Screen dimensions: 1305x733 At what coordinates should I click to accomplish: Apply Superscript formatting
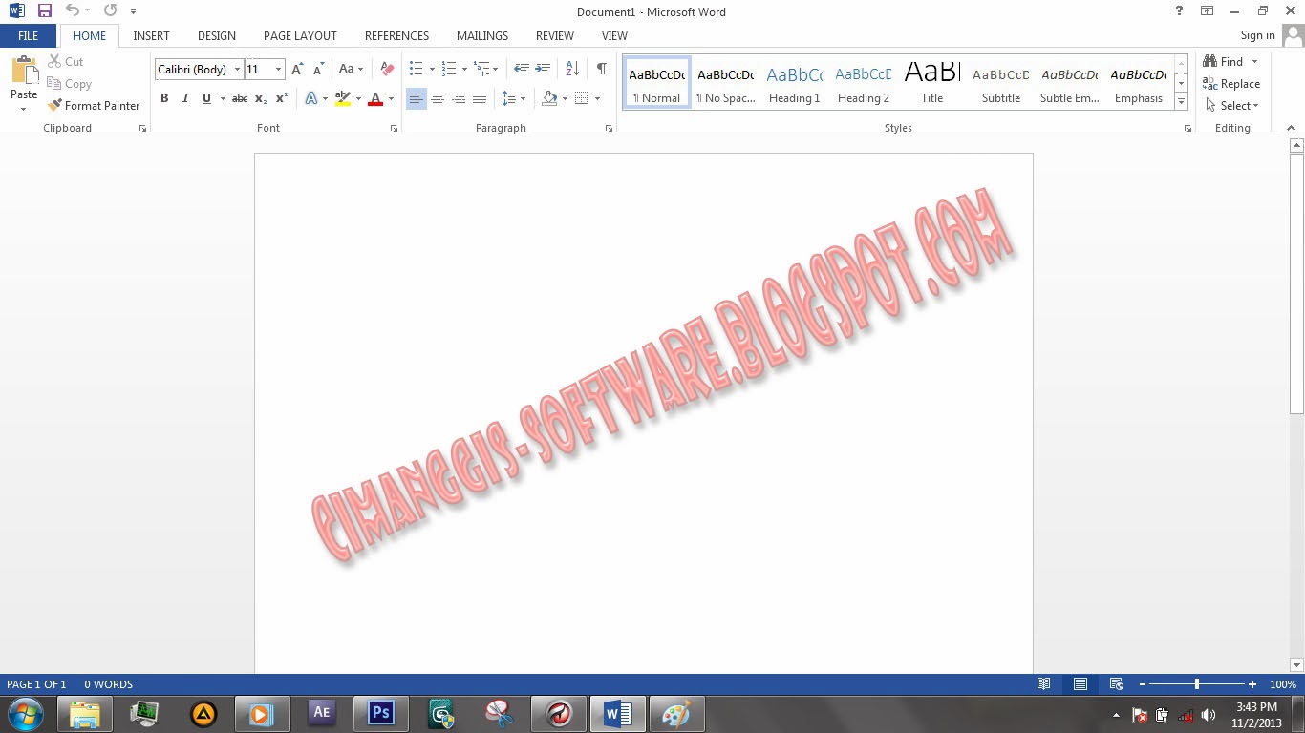[282, 98]
